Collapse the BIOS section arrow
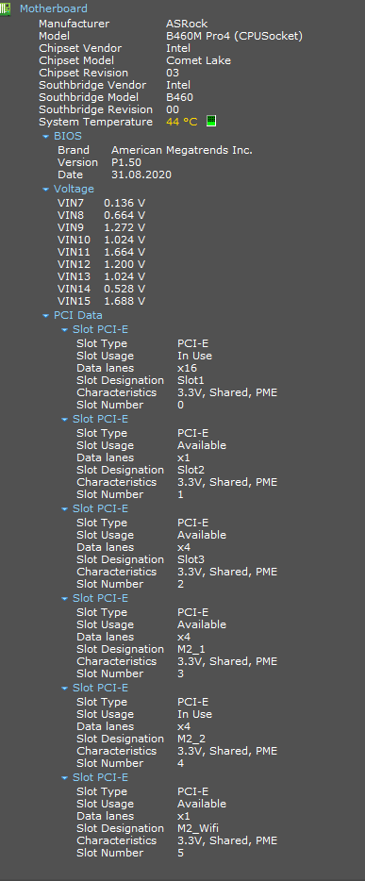Screen dimensions: 365x881 click(45, 137)
